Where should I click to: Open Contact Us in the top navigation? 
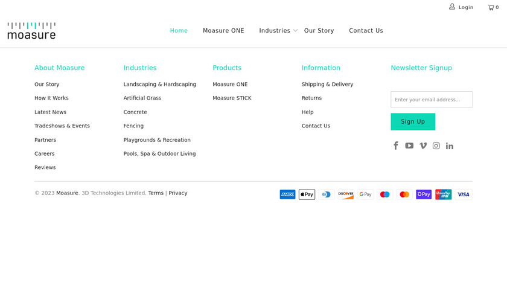pos(366,31)
